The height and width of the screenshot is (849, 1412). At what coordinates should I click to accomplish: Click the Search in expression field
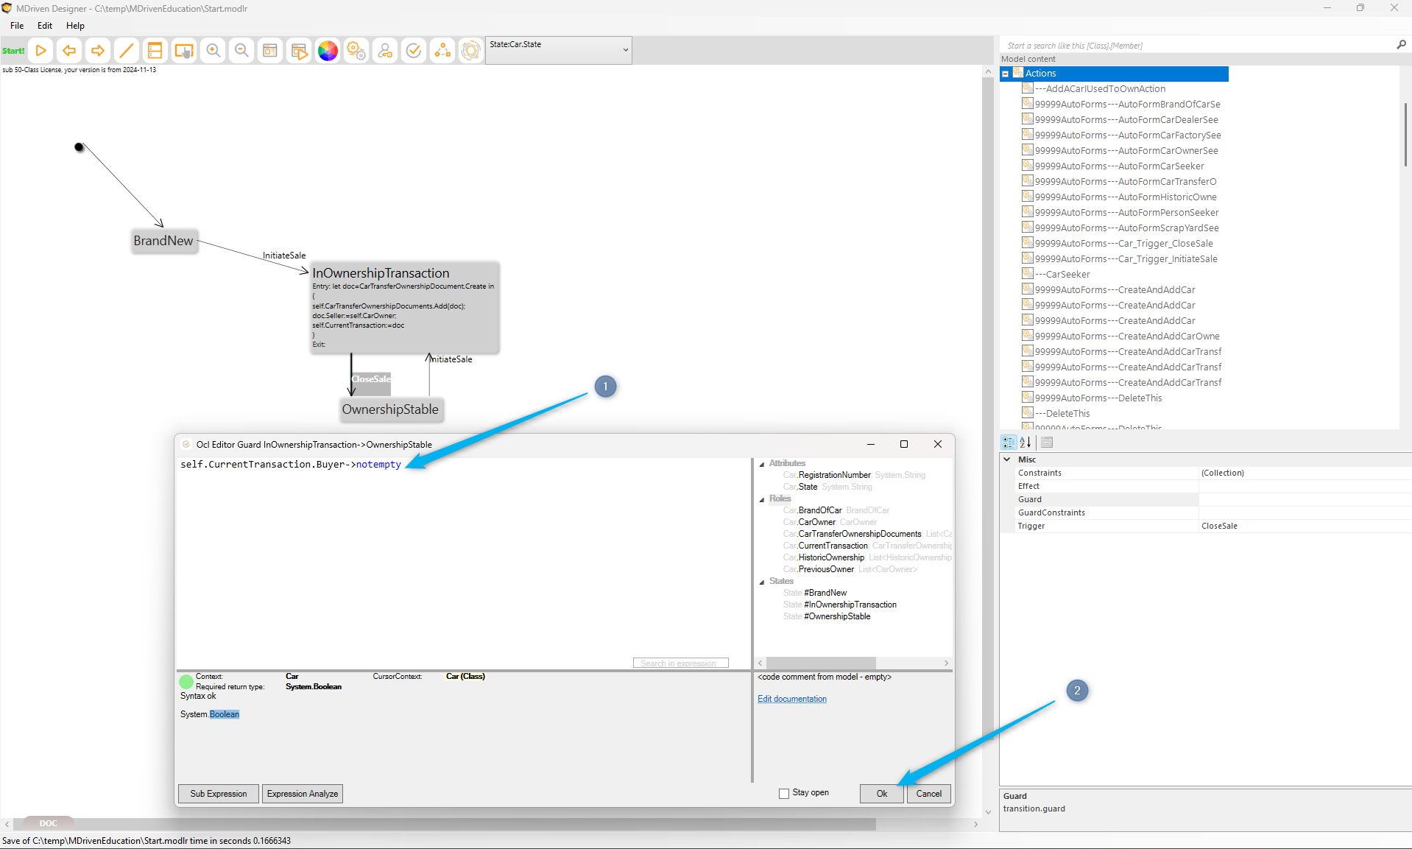pos(680,663)
